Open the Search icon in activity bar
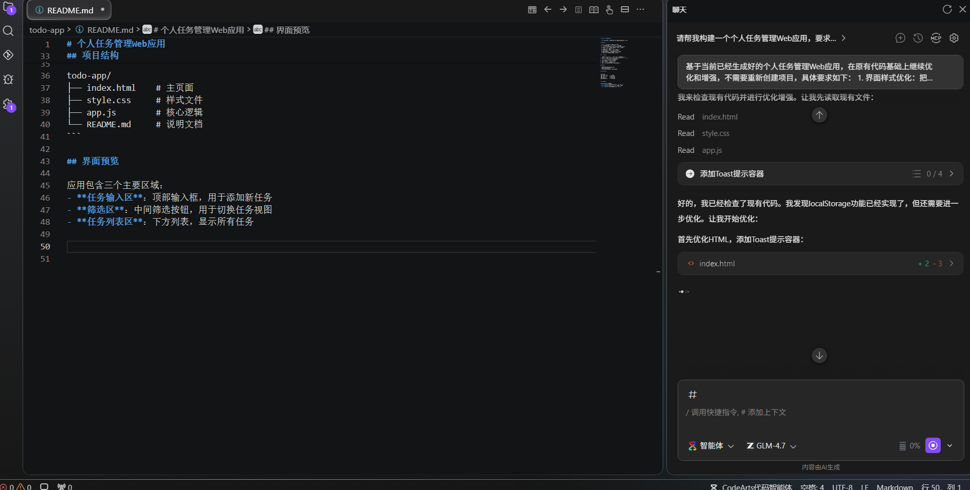 [x=8, y=31]
